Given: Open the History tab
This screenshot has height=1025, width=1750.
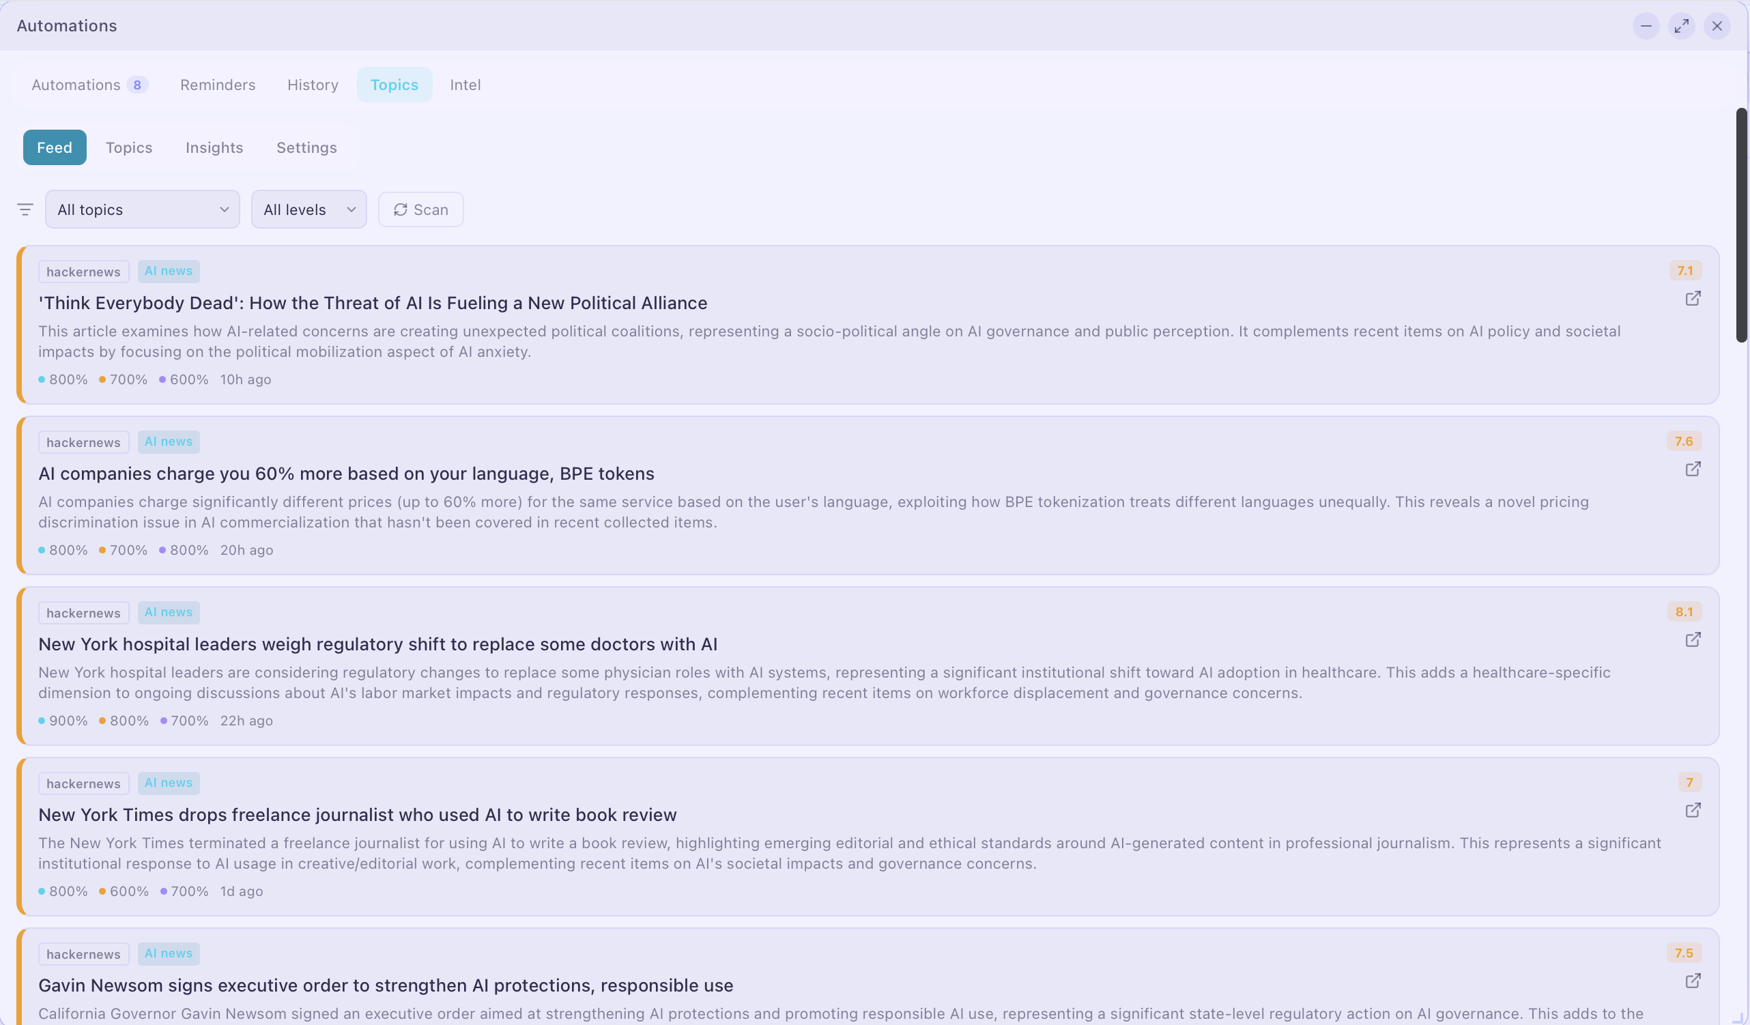Looking at the screenshot, I should pyautogui.click(x=313, y=85).
